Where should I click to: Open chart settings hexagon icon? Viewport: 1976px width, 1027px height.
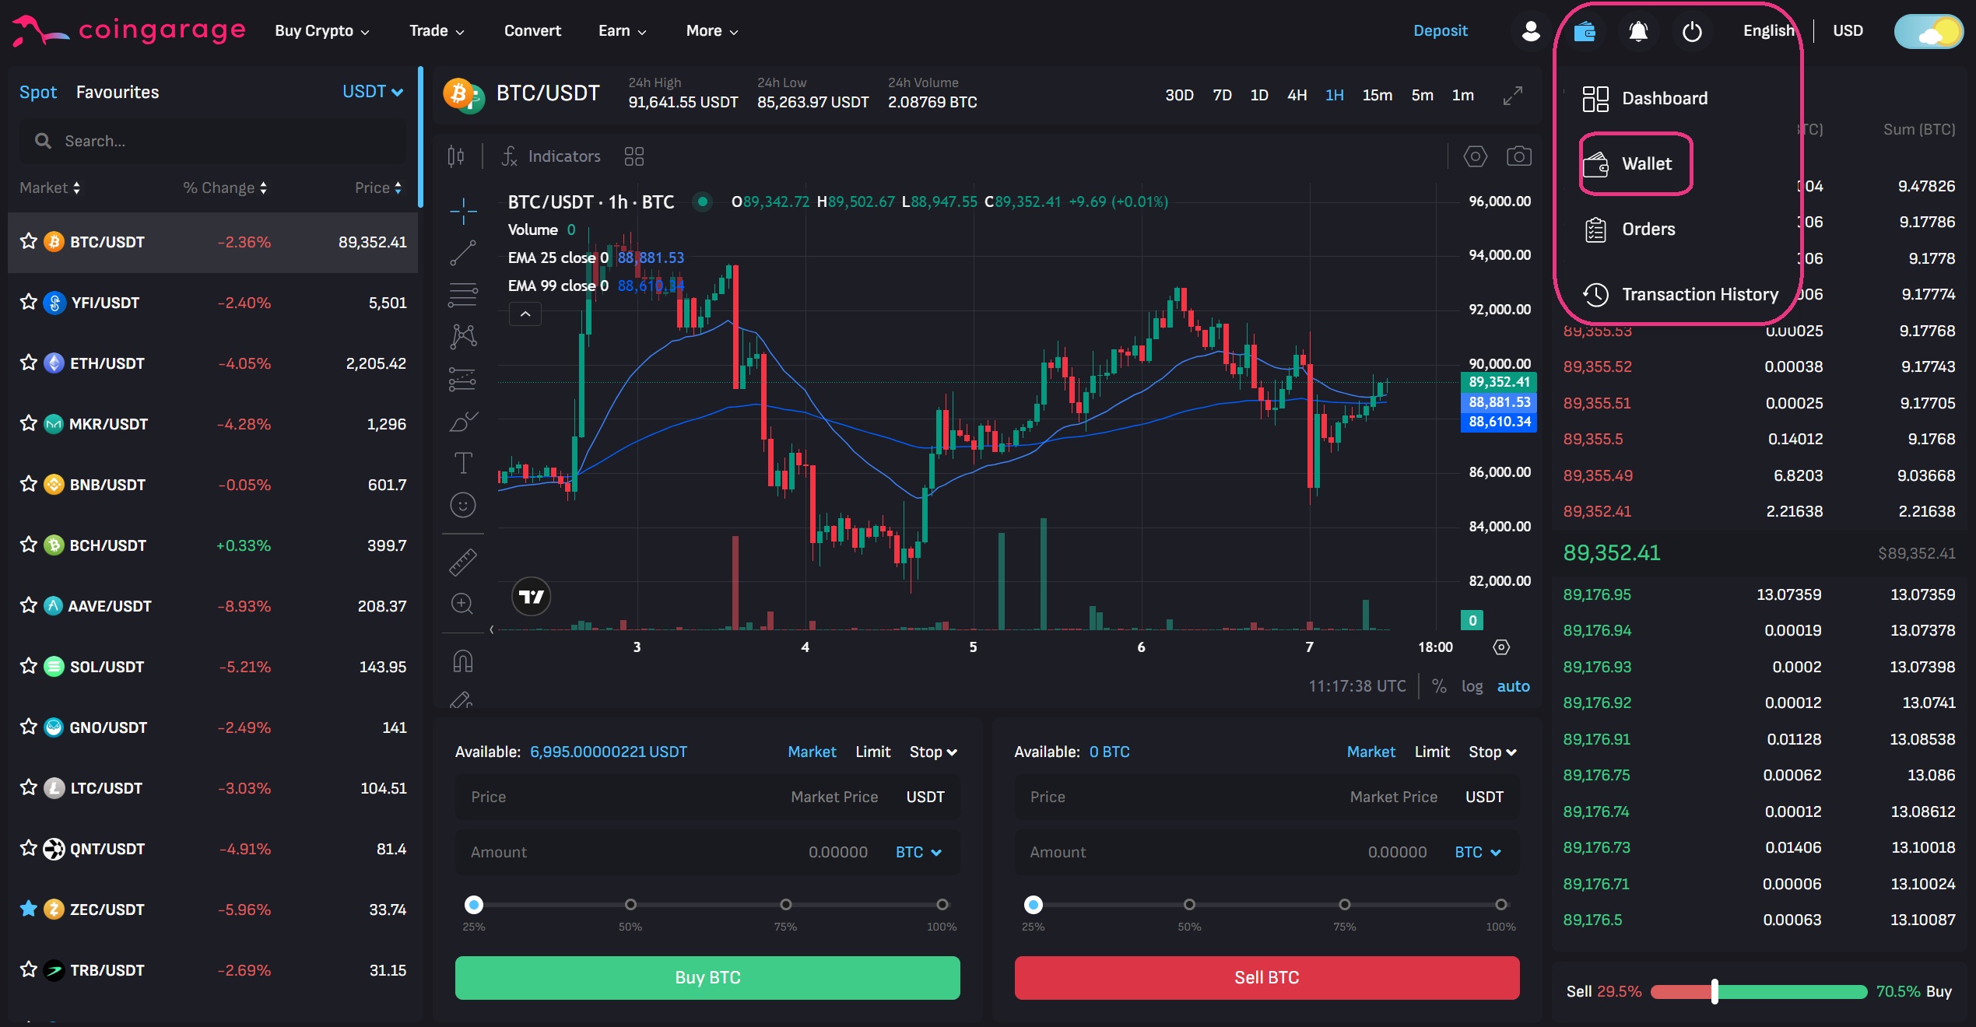[x=1475, y=156]
